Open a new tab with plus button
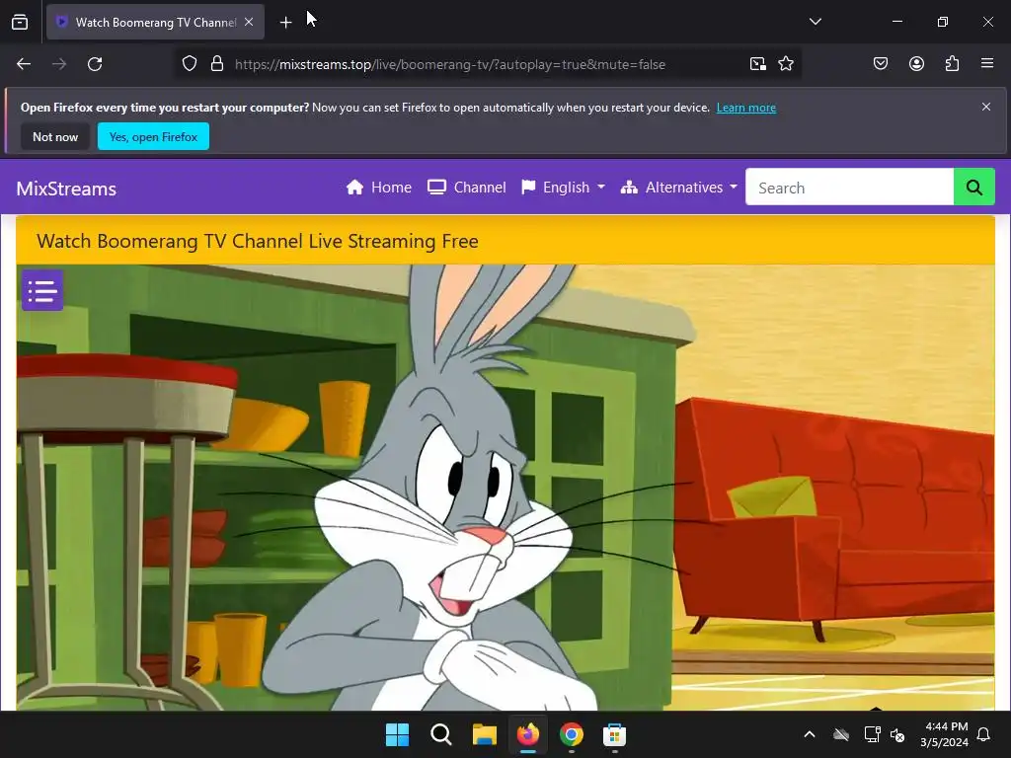Viewport: 1011px width, 758px height. (285, 23)
